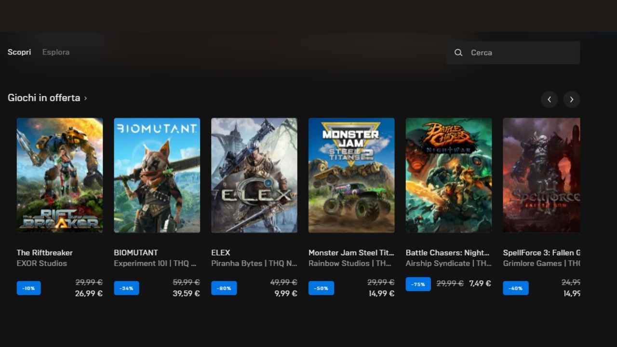
Task: Click Battle Chasers -75% discount badge
Action: click(x=418, y=284)
